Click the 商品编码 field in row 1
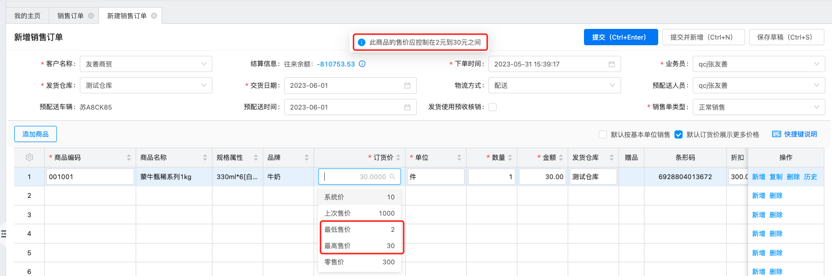The width and height of the screenshot is (832, 276). point(90,177)
